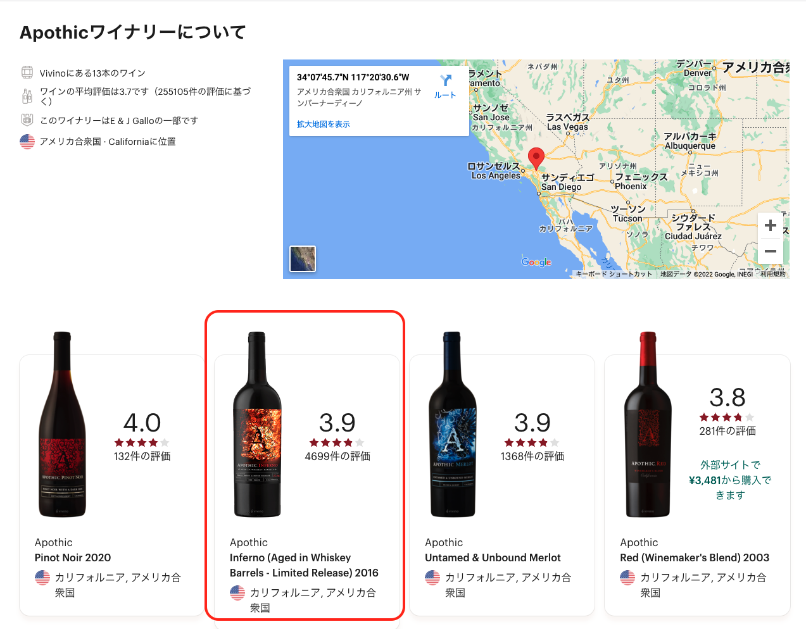
Task: Click the winery badge icon beside E & J Gallo
Action: coord(27,120)
